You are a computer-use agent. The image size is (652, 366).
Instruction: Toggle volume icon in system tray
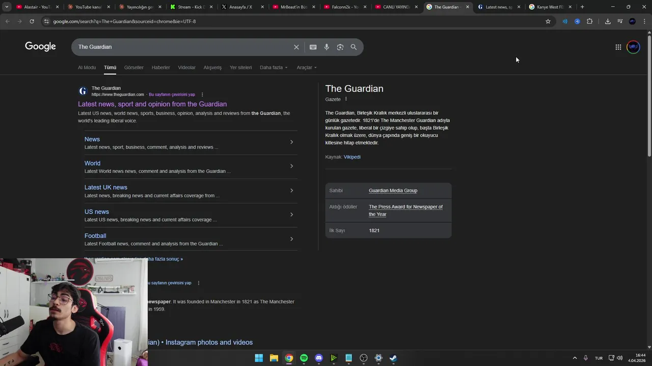(619, 358)
